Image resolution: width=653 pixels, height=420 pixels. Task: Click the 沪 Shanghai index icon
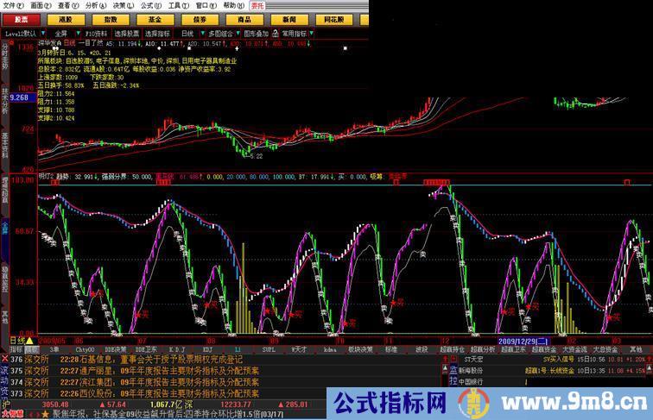(5, 404)
